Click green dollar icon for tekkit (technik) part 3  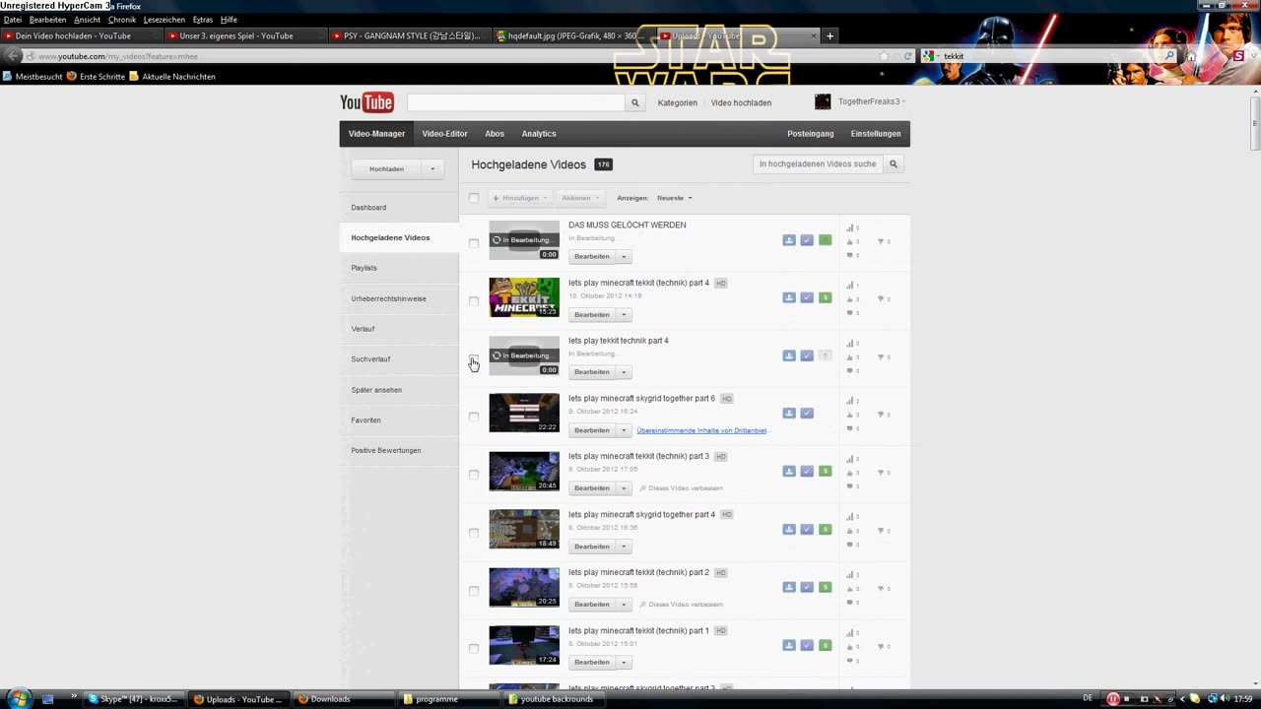(825, 472)
